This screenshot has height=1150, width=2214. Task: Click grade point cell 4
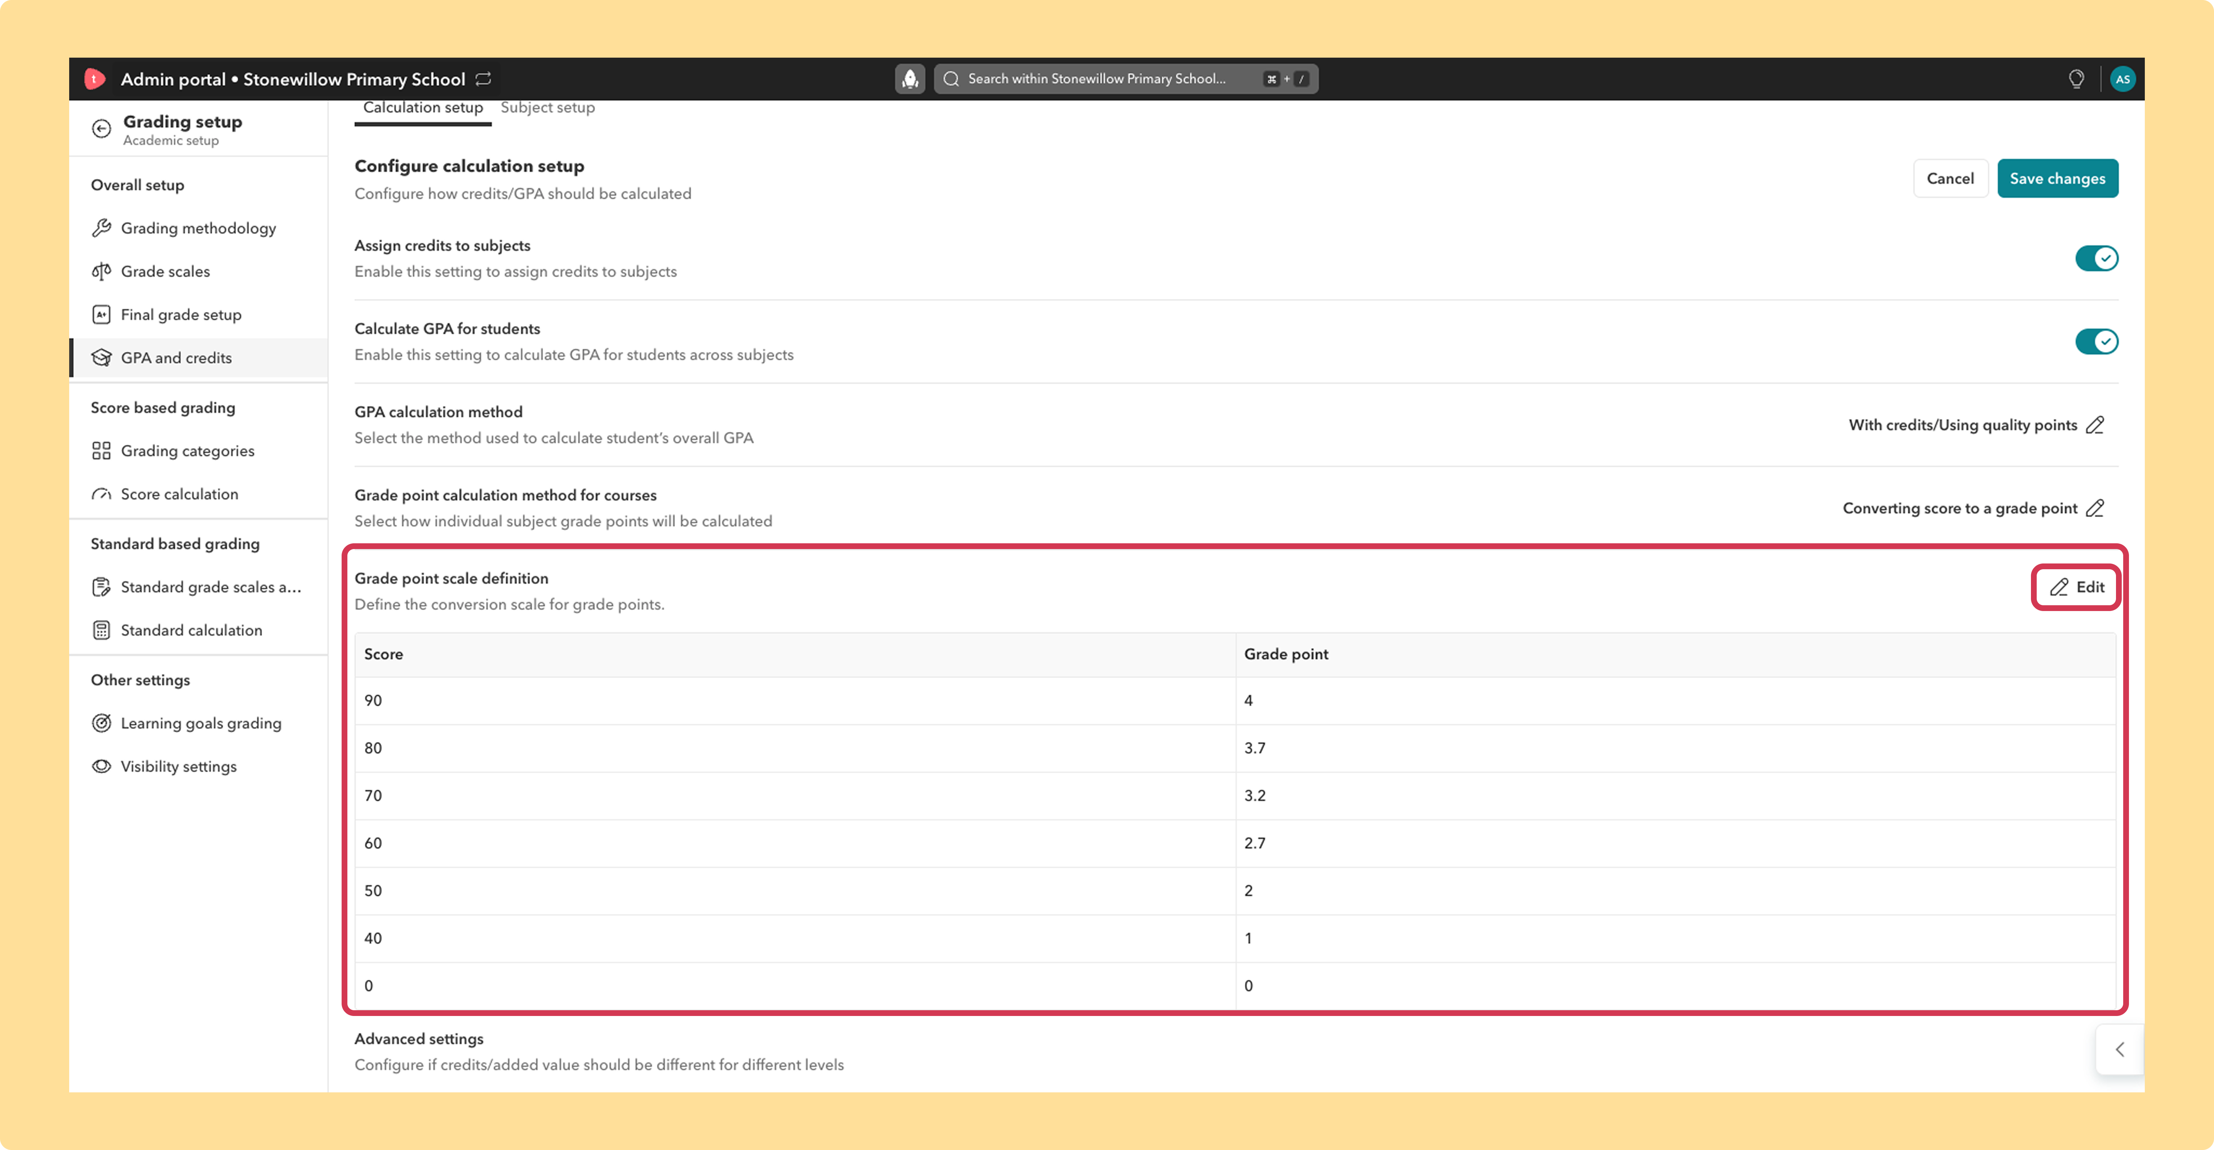pos(1675,700)
